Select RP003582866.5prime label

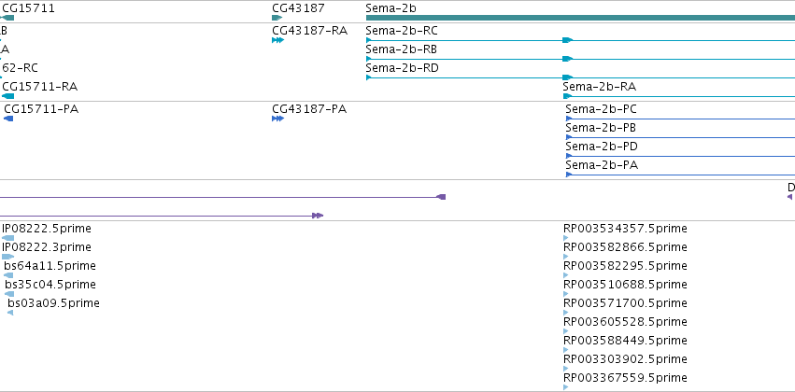tap(625, 247)
